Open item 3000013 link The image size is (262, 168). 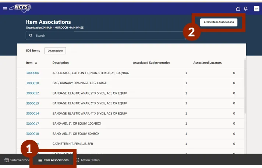pos(32,103)
